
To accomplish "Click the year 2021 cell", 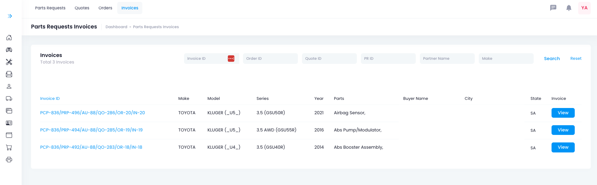I will pos(319,113).
